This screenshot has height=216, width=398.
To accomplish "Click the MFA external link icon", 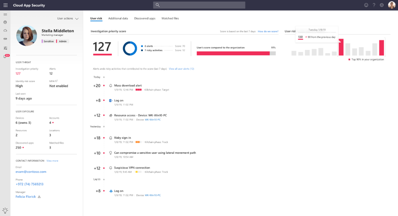I will [x=56, y=81].
